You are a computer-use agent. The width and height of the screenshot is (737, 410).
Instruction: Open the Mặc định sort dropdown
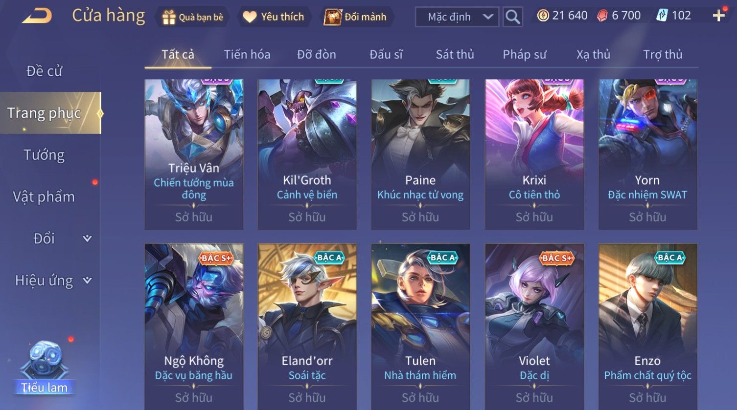point(457,17)
